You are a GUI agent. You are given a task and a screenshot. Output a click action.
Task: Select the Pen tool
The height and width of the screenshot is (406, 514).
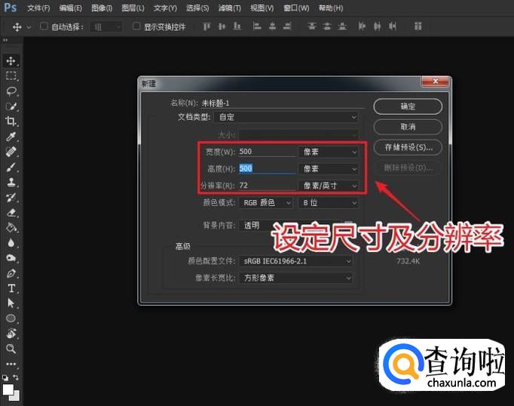tap(11, 273)
